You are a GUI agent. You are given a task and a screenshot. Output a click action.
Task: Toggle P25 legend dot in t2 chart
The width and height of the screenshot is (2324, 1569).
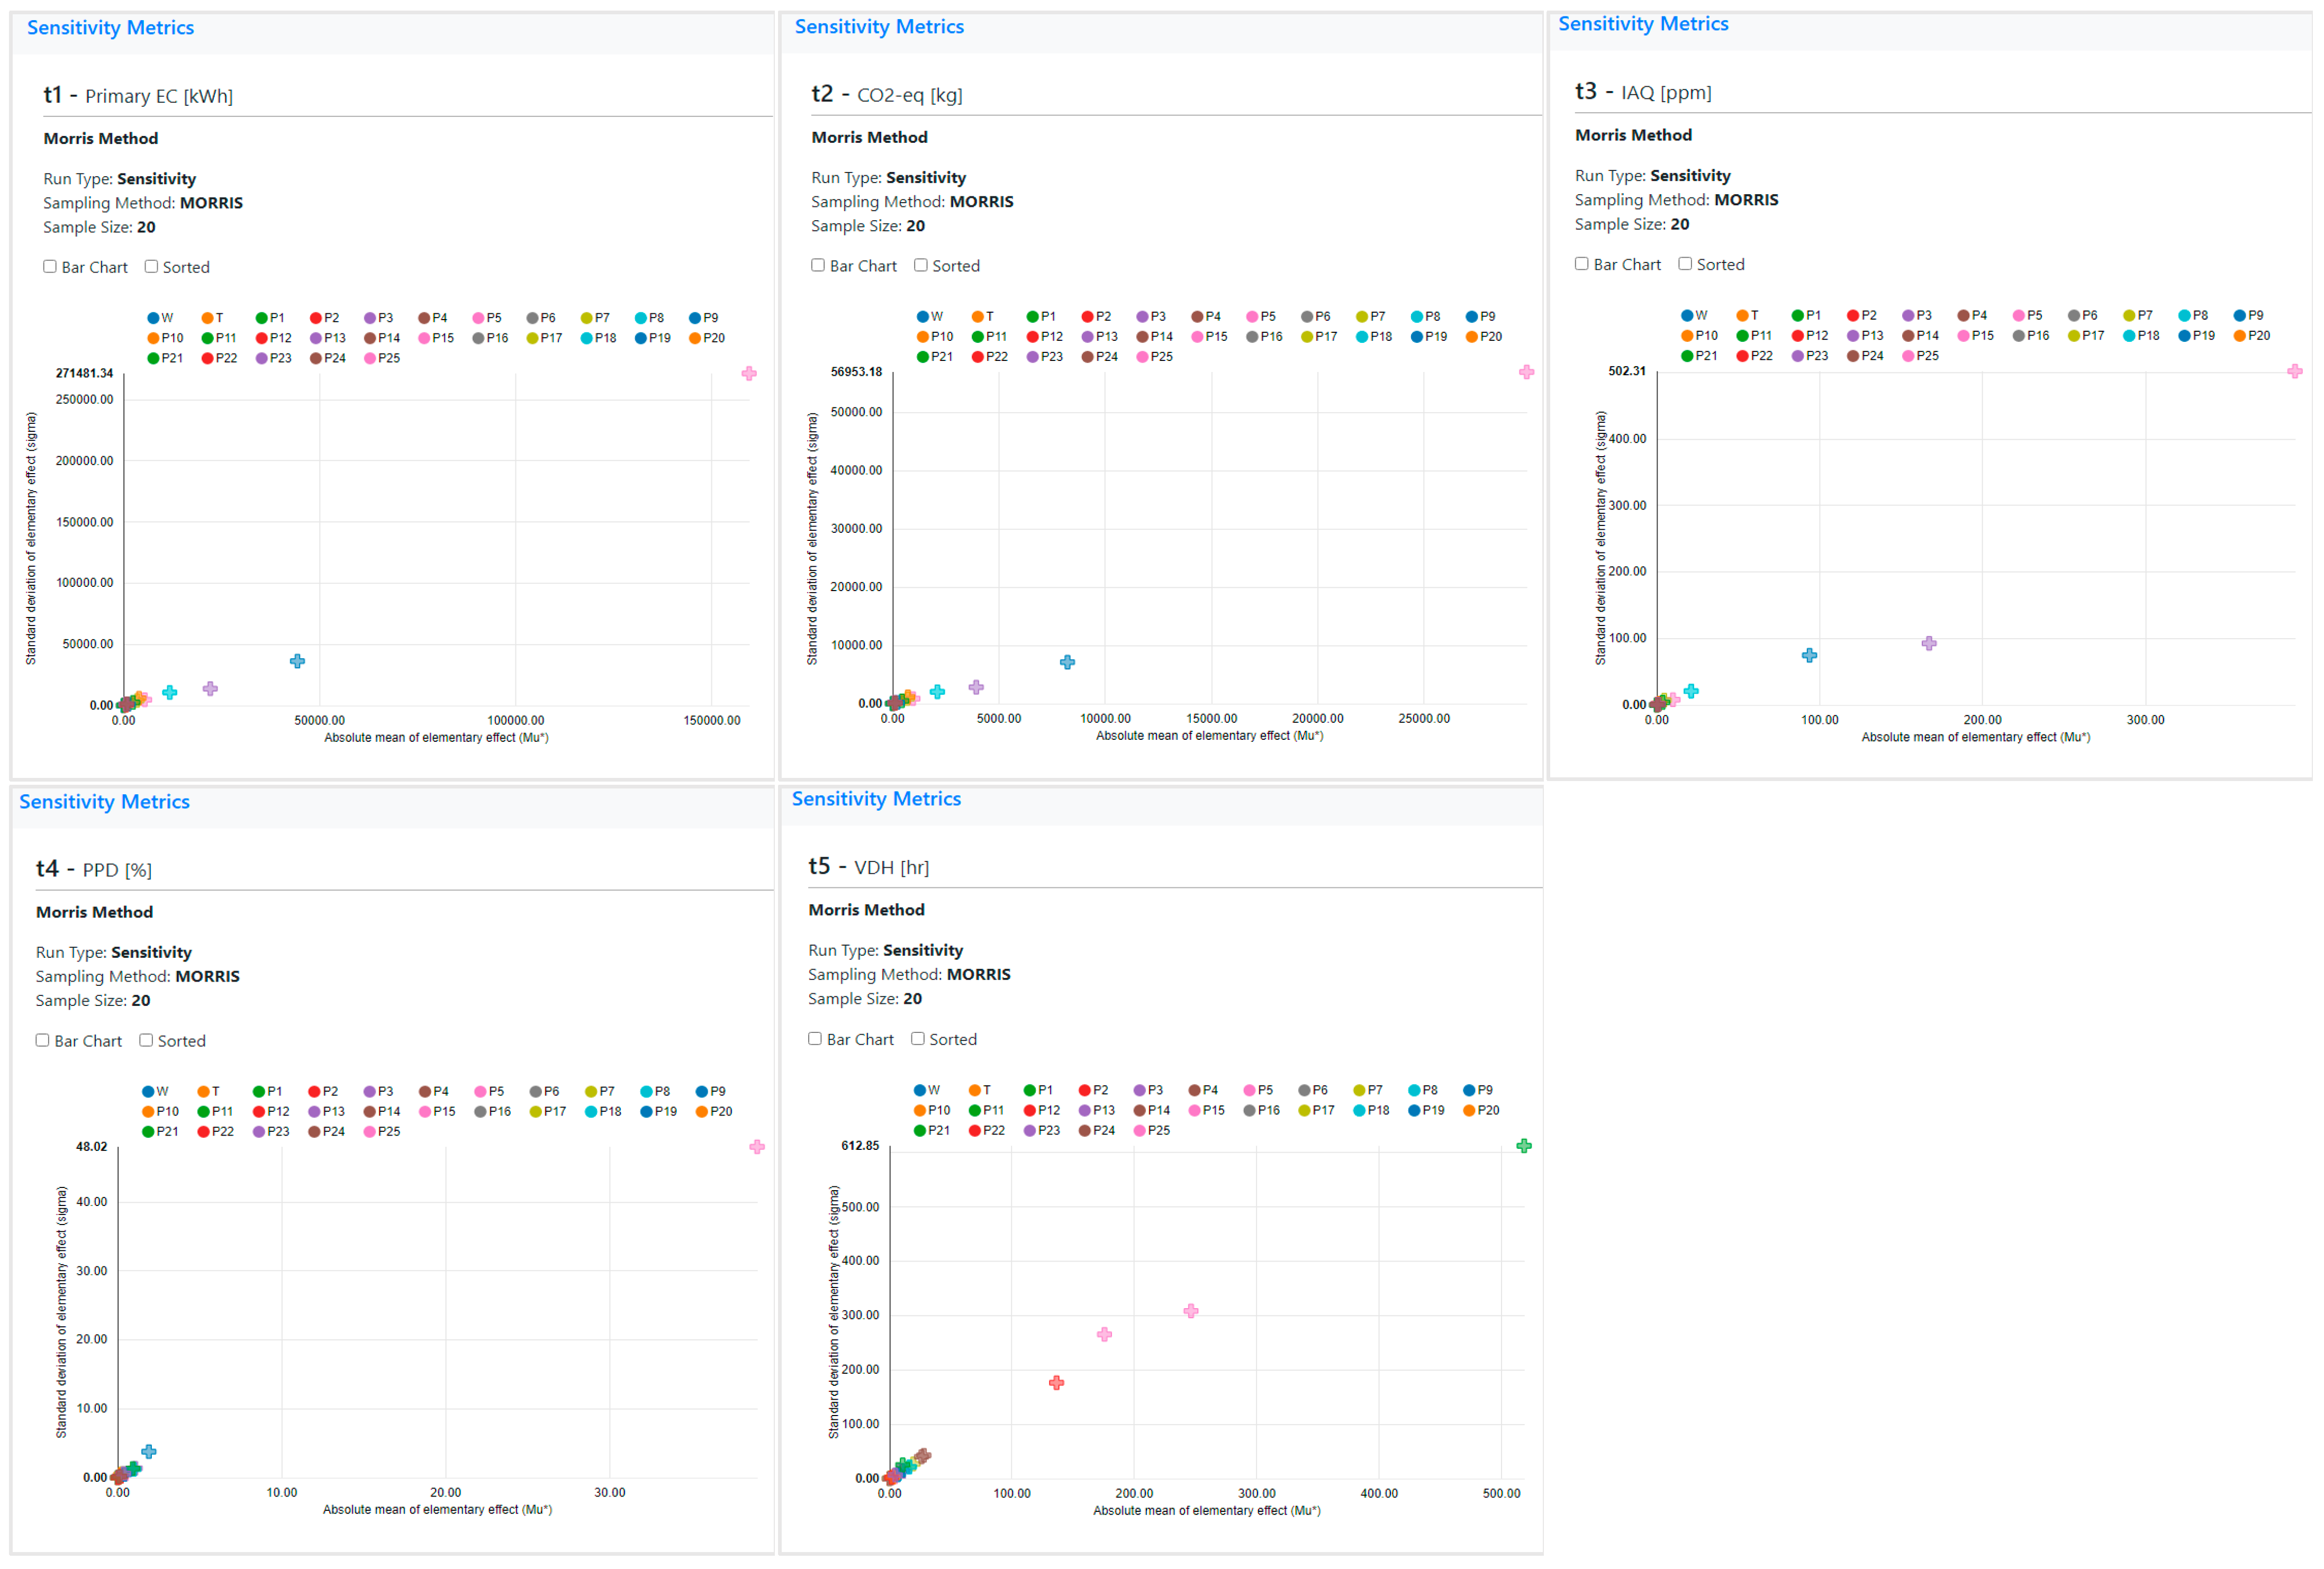point(1143,357)
